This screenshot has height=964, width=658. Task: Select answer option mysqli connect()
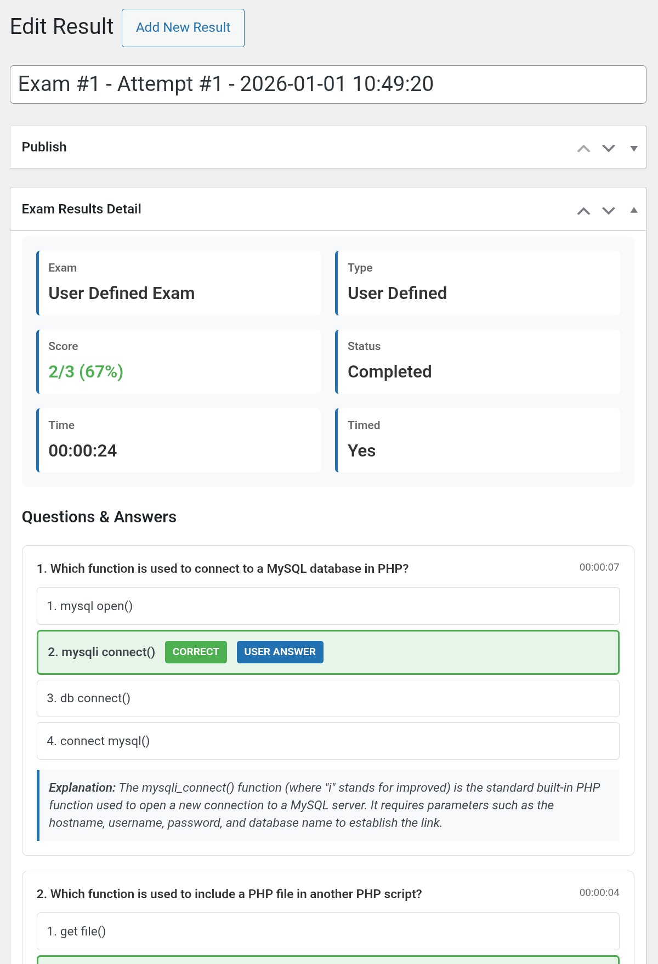point(328,652)
